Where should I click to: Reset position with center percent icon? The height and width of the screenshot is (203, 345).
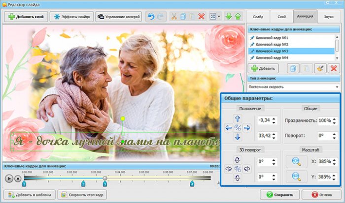(238, 128)
